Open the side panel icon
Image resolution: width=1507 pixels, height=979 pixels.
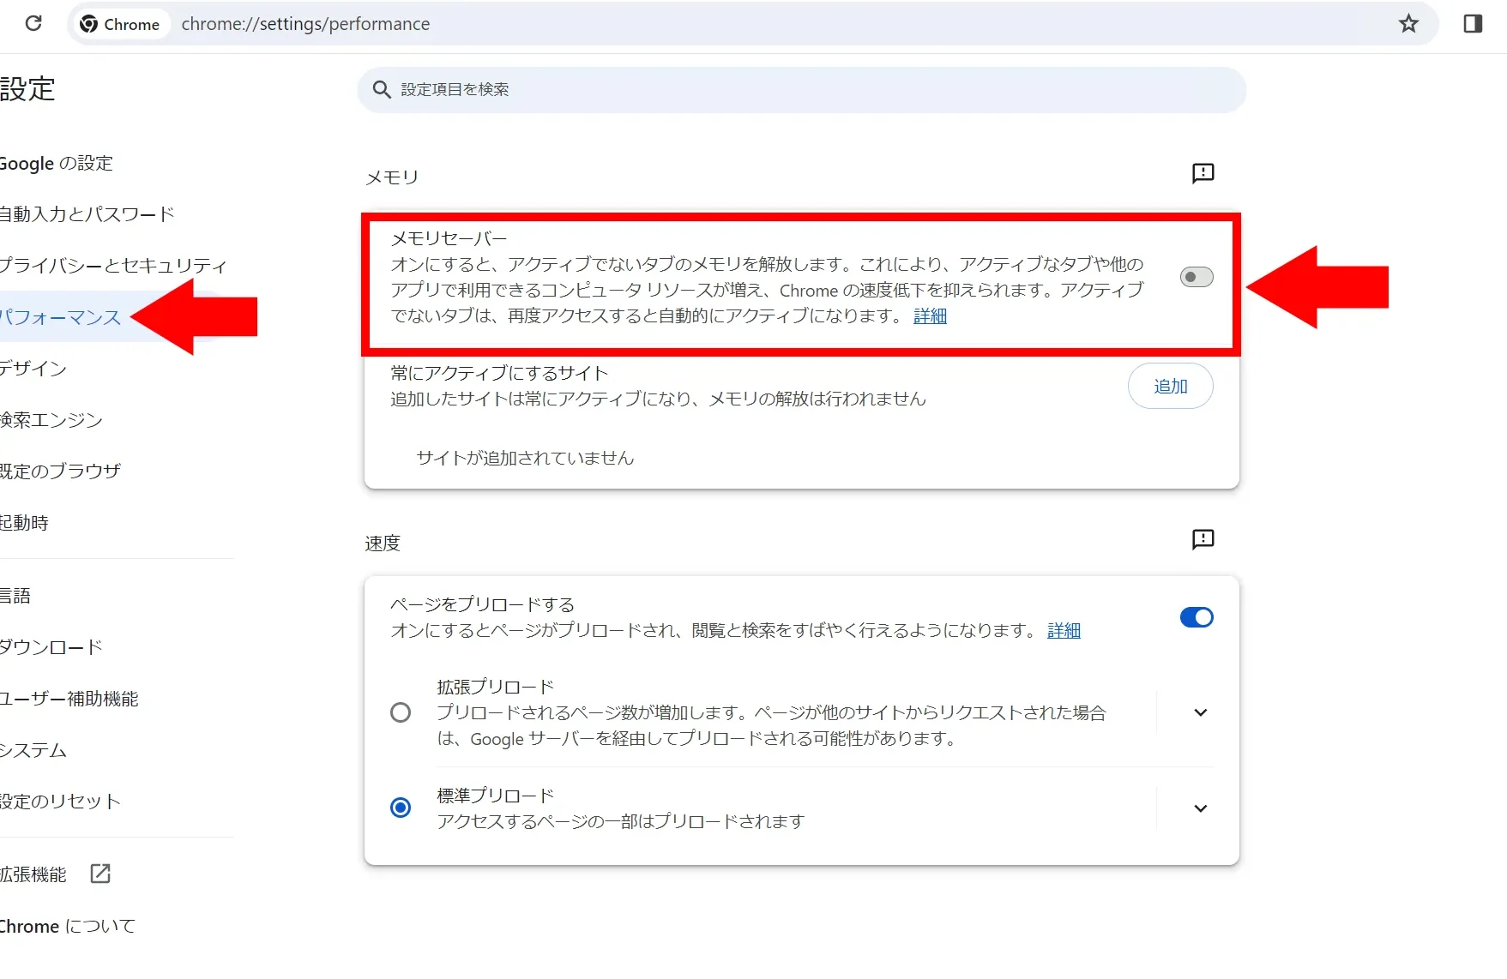1473,24
